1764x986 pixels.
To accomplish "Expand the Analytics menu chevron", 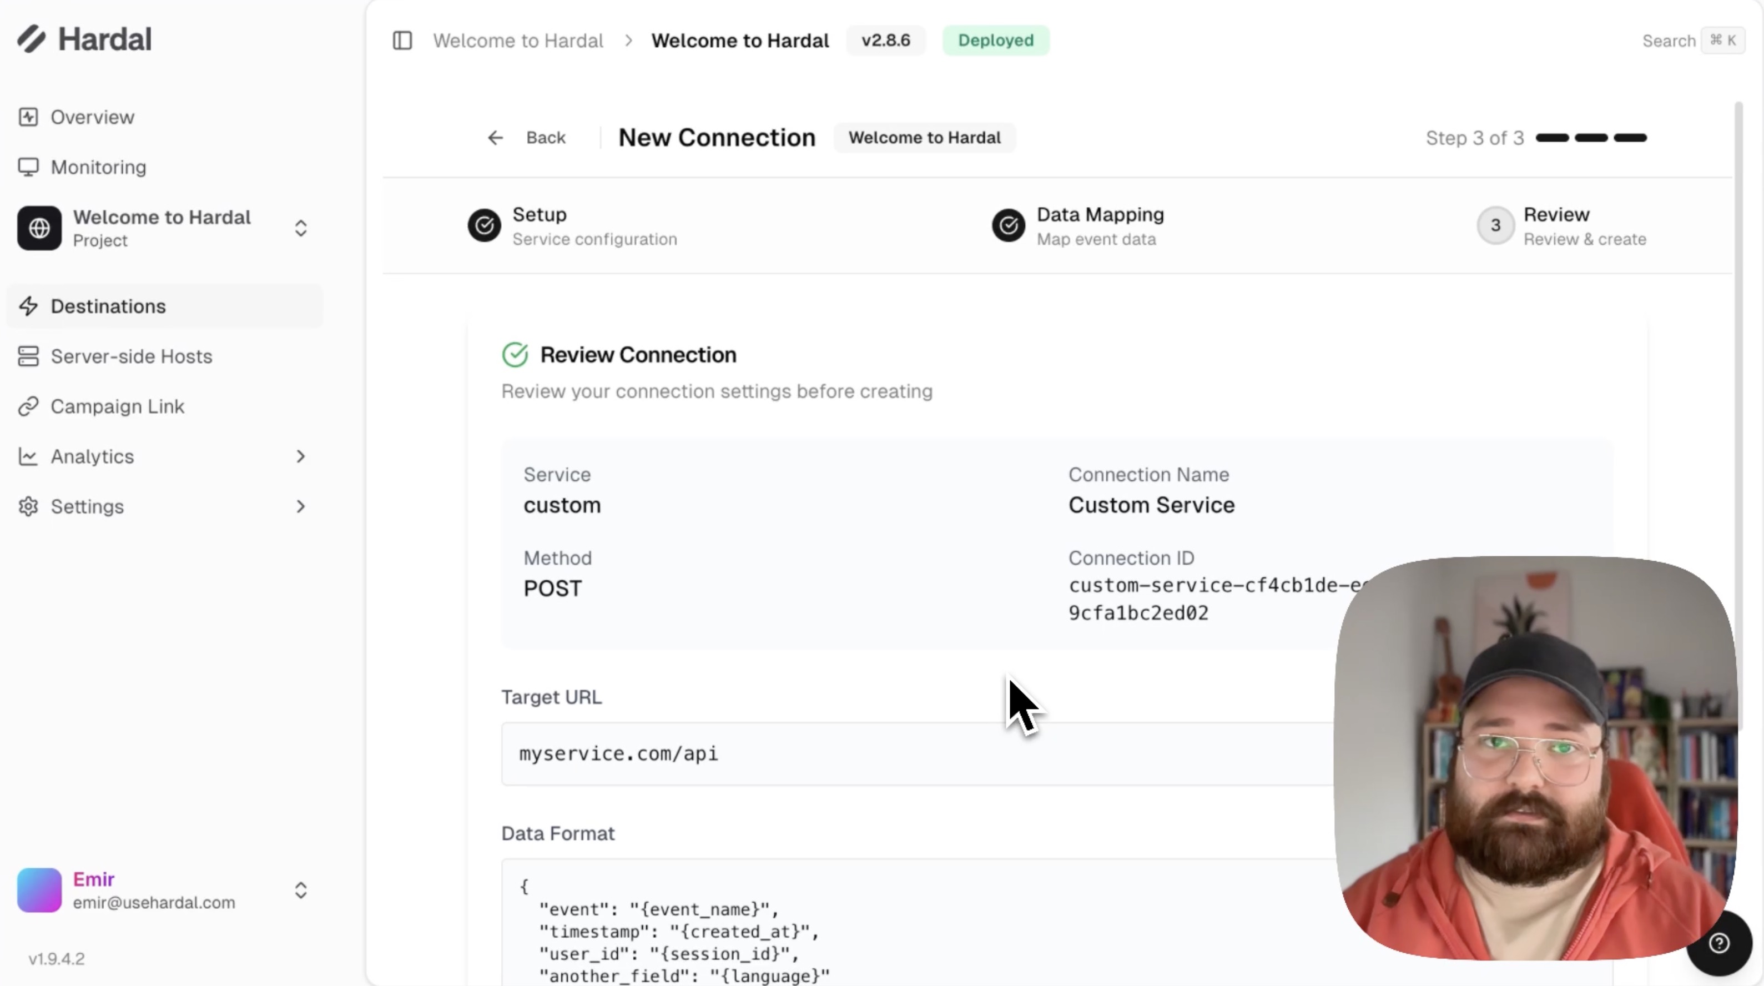I will [x=300, y=456].
